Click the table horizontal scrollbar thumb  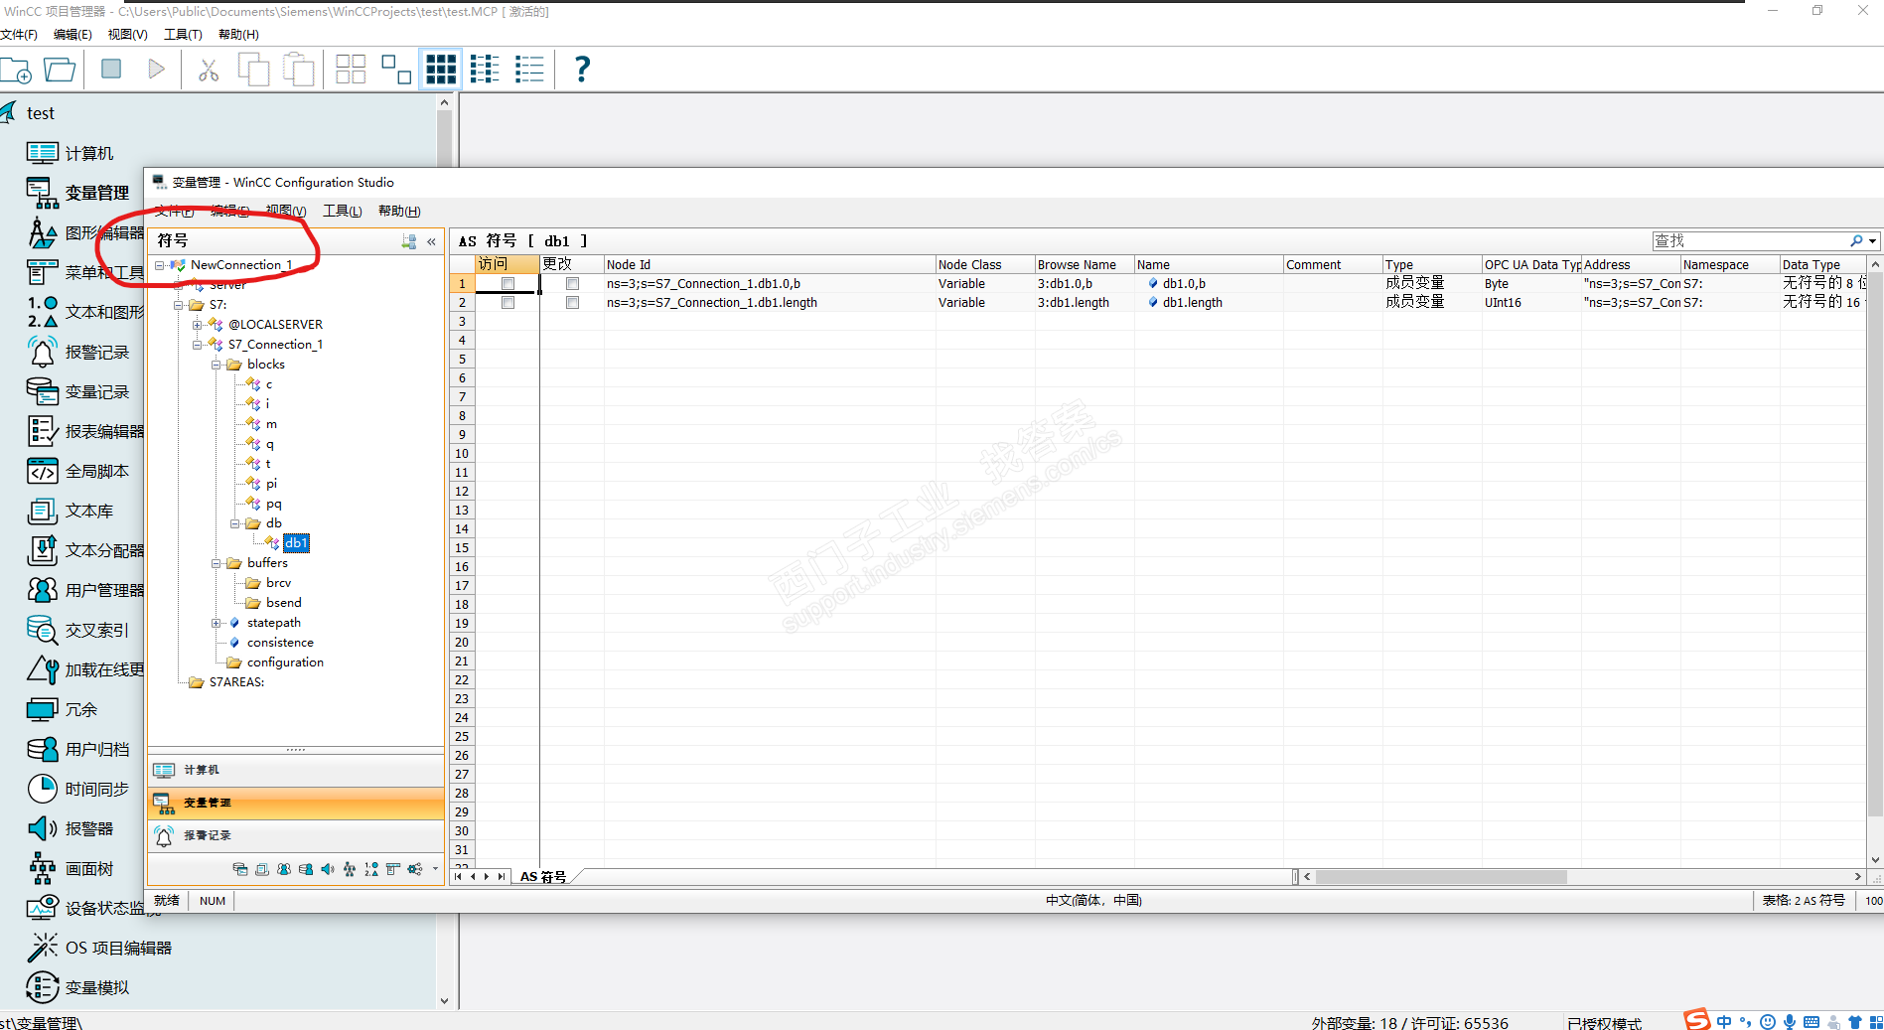click(x=1441, y=876)
